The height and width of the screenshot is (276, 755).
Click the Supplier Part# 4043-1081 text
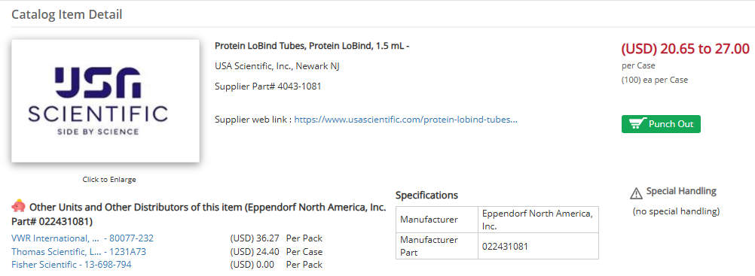click(267, 86)
